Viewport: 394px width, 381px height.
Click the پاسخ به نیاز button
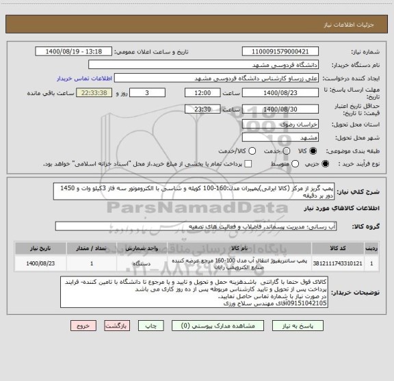coord(298,326)
